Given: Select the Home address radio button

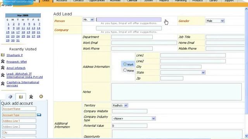Looking at the screenshot, I should coord(125,70).
